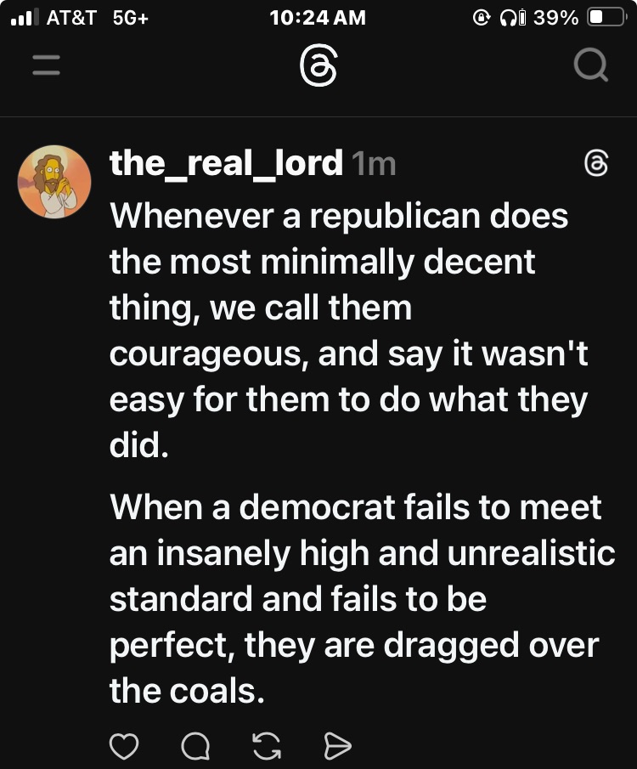Open search with the magnifier icon
Image resolution: width=637 pixels, height=769 pixels.
590,65
